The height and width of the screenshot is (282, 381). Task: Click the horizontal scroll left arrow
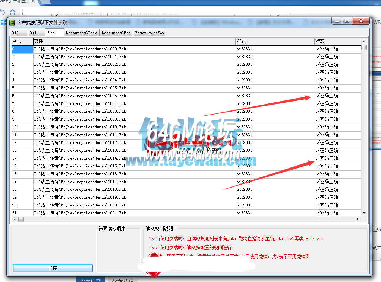pyautogui.click(x=15, y=219)
